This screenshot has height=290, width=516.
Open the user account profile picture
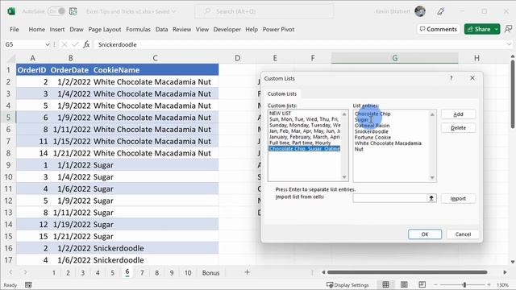click(x=420, y=11)
